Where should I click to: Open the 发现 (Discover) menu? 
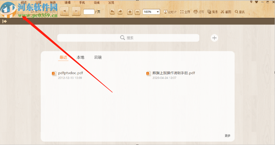[111, 2]
